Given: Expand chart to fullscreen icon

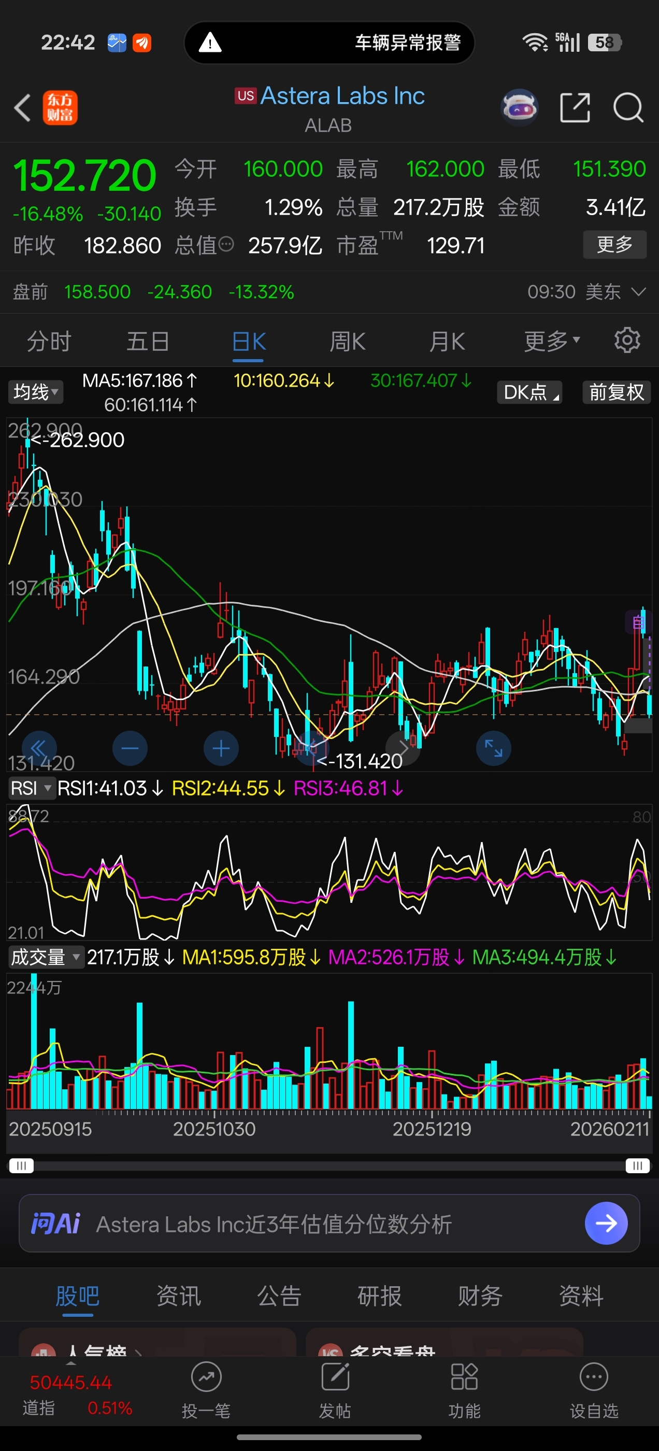Looking at the screenshot, I should tap(493, 749).
